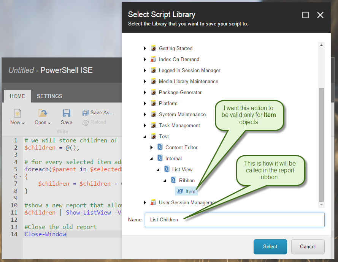
Task: Collapse the List View node
Action: [x=158, y=170]
